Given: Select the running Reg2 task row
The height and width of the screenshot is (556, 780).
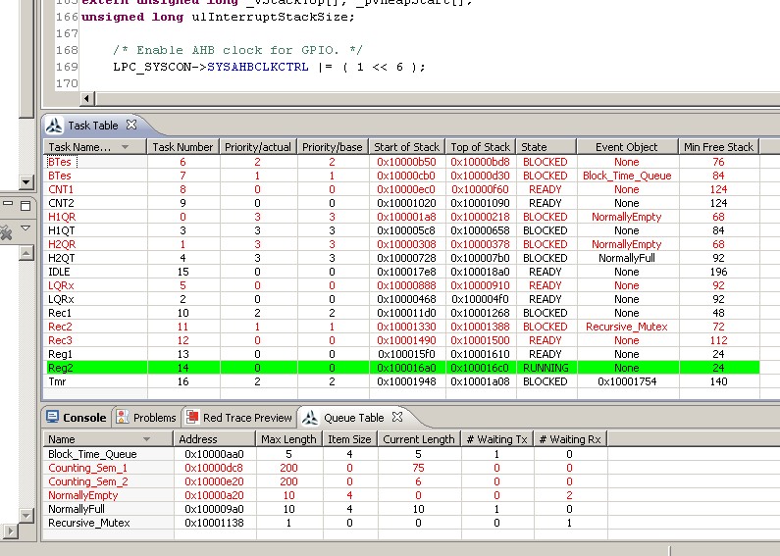Looking at the screenshot, I should coord(403,368).
